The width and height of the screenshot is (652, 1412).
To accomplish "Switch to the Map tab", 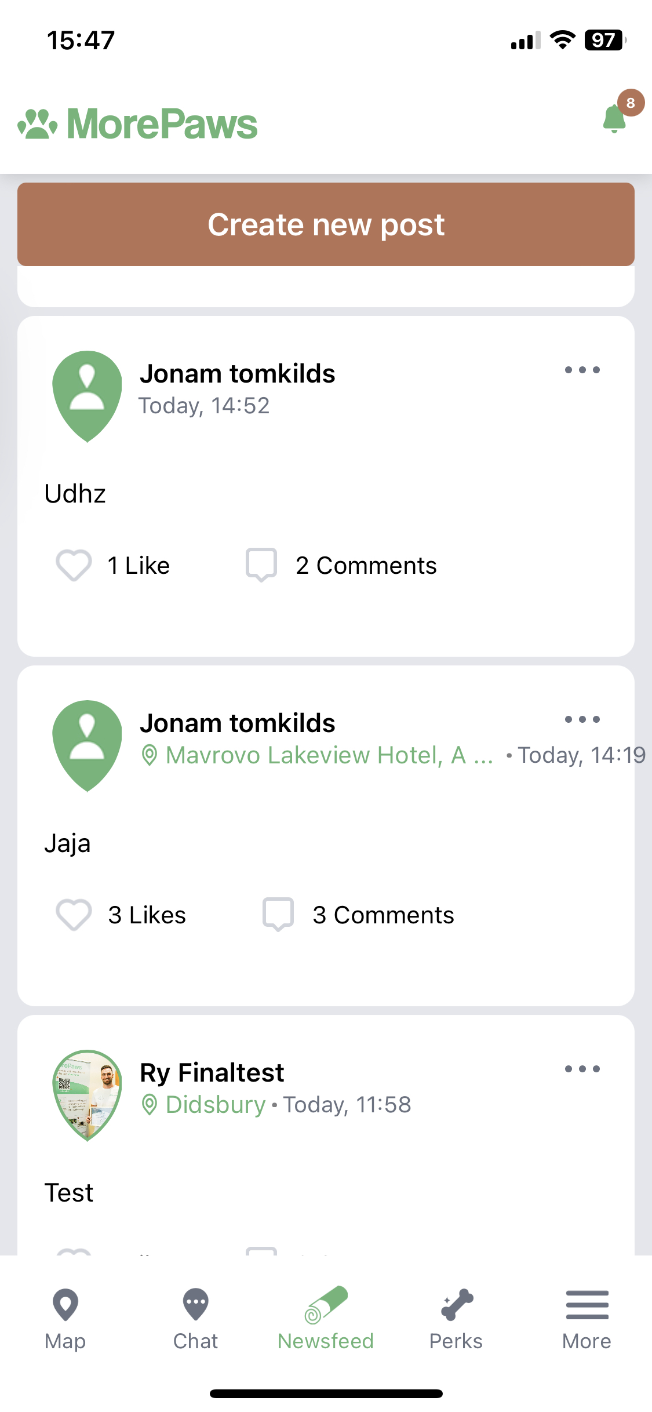I will [x=65, y=1316].
